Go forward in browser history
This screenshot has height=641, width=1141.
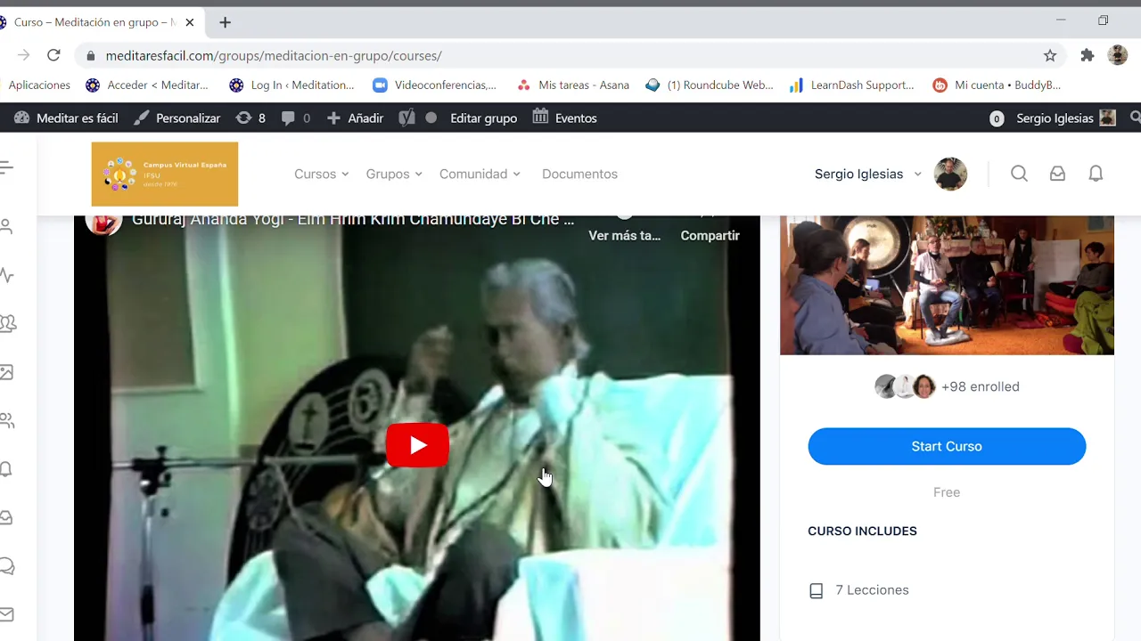[x=23, y=55]
